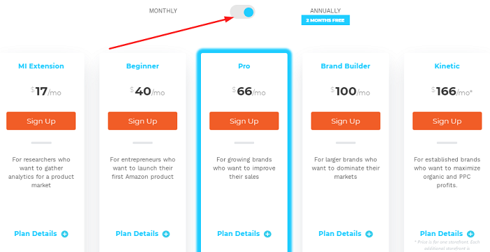This screenshot has width=490, height=252.
Task: Click the plus icon beside Beginner Plan Details
Action: [167, 234]
